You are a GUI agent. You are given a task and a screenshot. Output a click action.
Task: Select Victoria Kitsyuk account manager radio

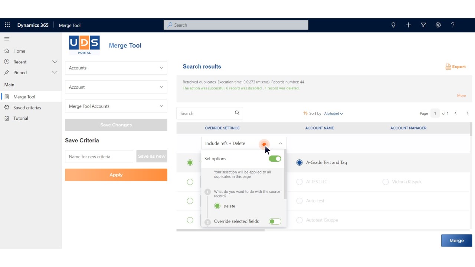[386, 182]
